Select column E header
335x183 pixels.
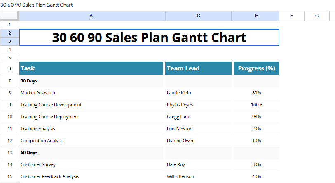[x=256, y=16]
